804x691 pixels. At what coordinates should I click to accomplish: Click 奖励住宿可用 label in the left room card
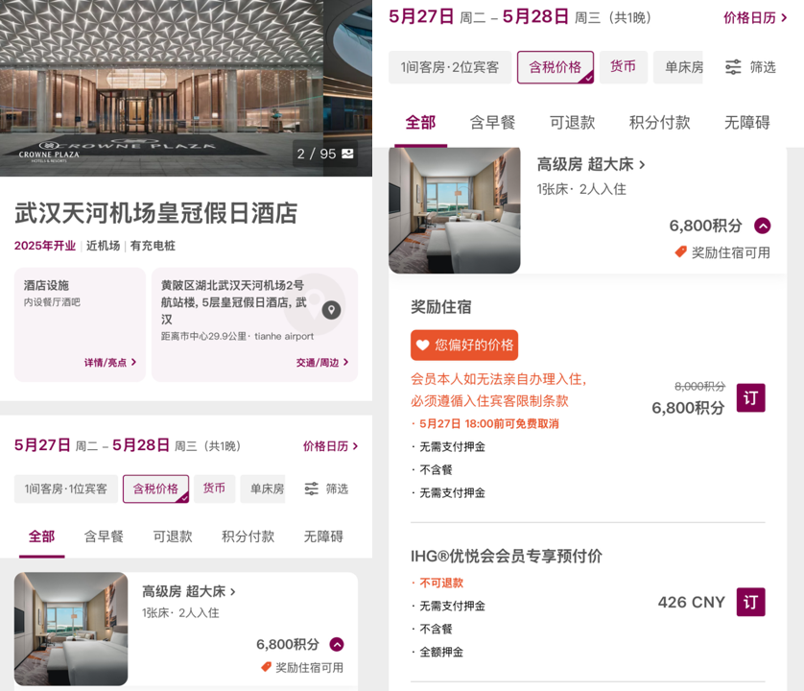coord(309,667)
